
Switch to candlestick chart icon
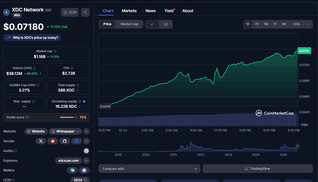[166, 24]
